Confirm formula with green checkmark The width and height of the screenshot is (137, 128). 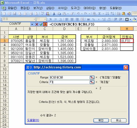click(x=41, y=24)
